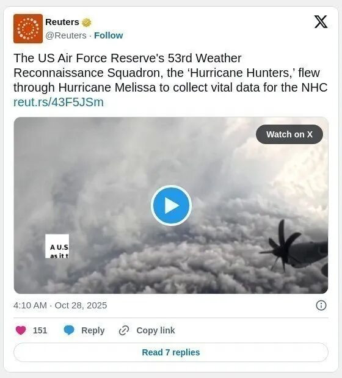Open the reut.rs/43F5JSm link
This screenshot has height=378, width=342.
[59, 102]
